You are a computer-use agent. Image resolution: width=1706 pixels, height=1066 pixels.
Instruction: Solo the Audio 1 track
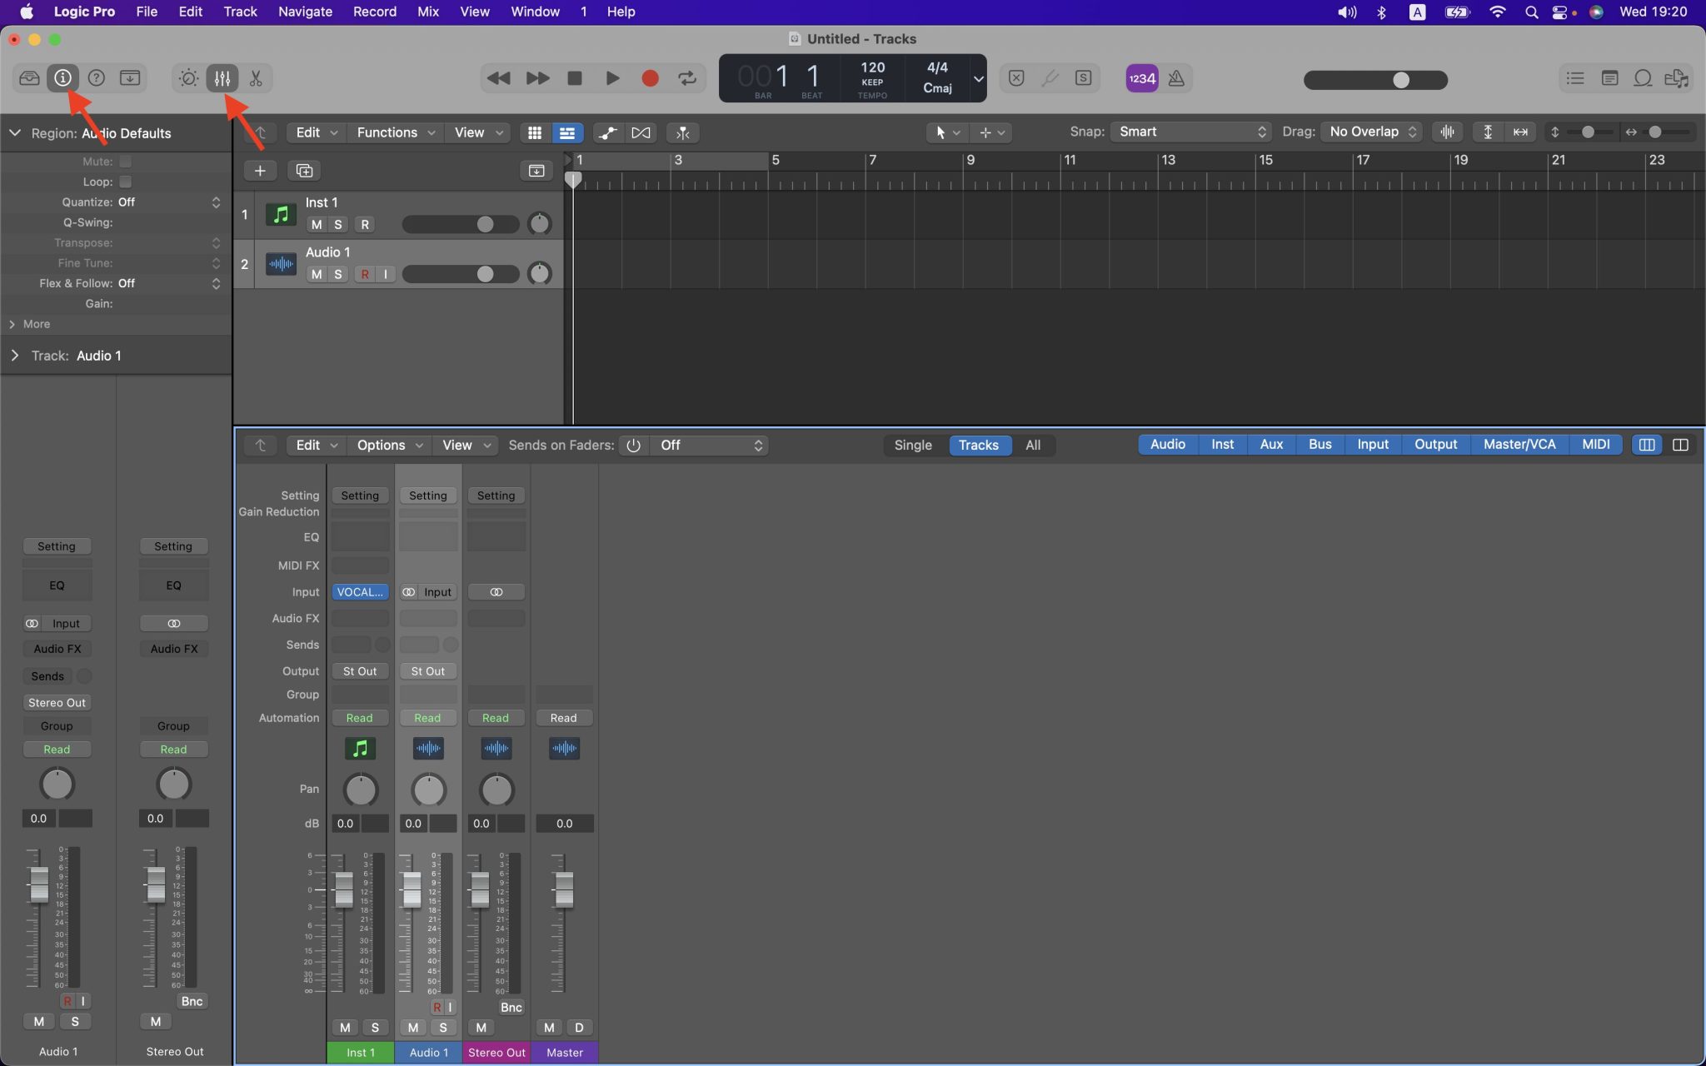click(337, 274)
